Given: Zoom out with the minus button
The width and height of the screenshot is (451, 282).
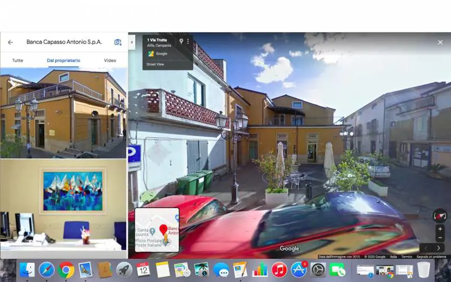Looking at the screenshot, I should click(440, 237).
